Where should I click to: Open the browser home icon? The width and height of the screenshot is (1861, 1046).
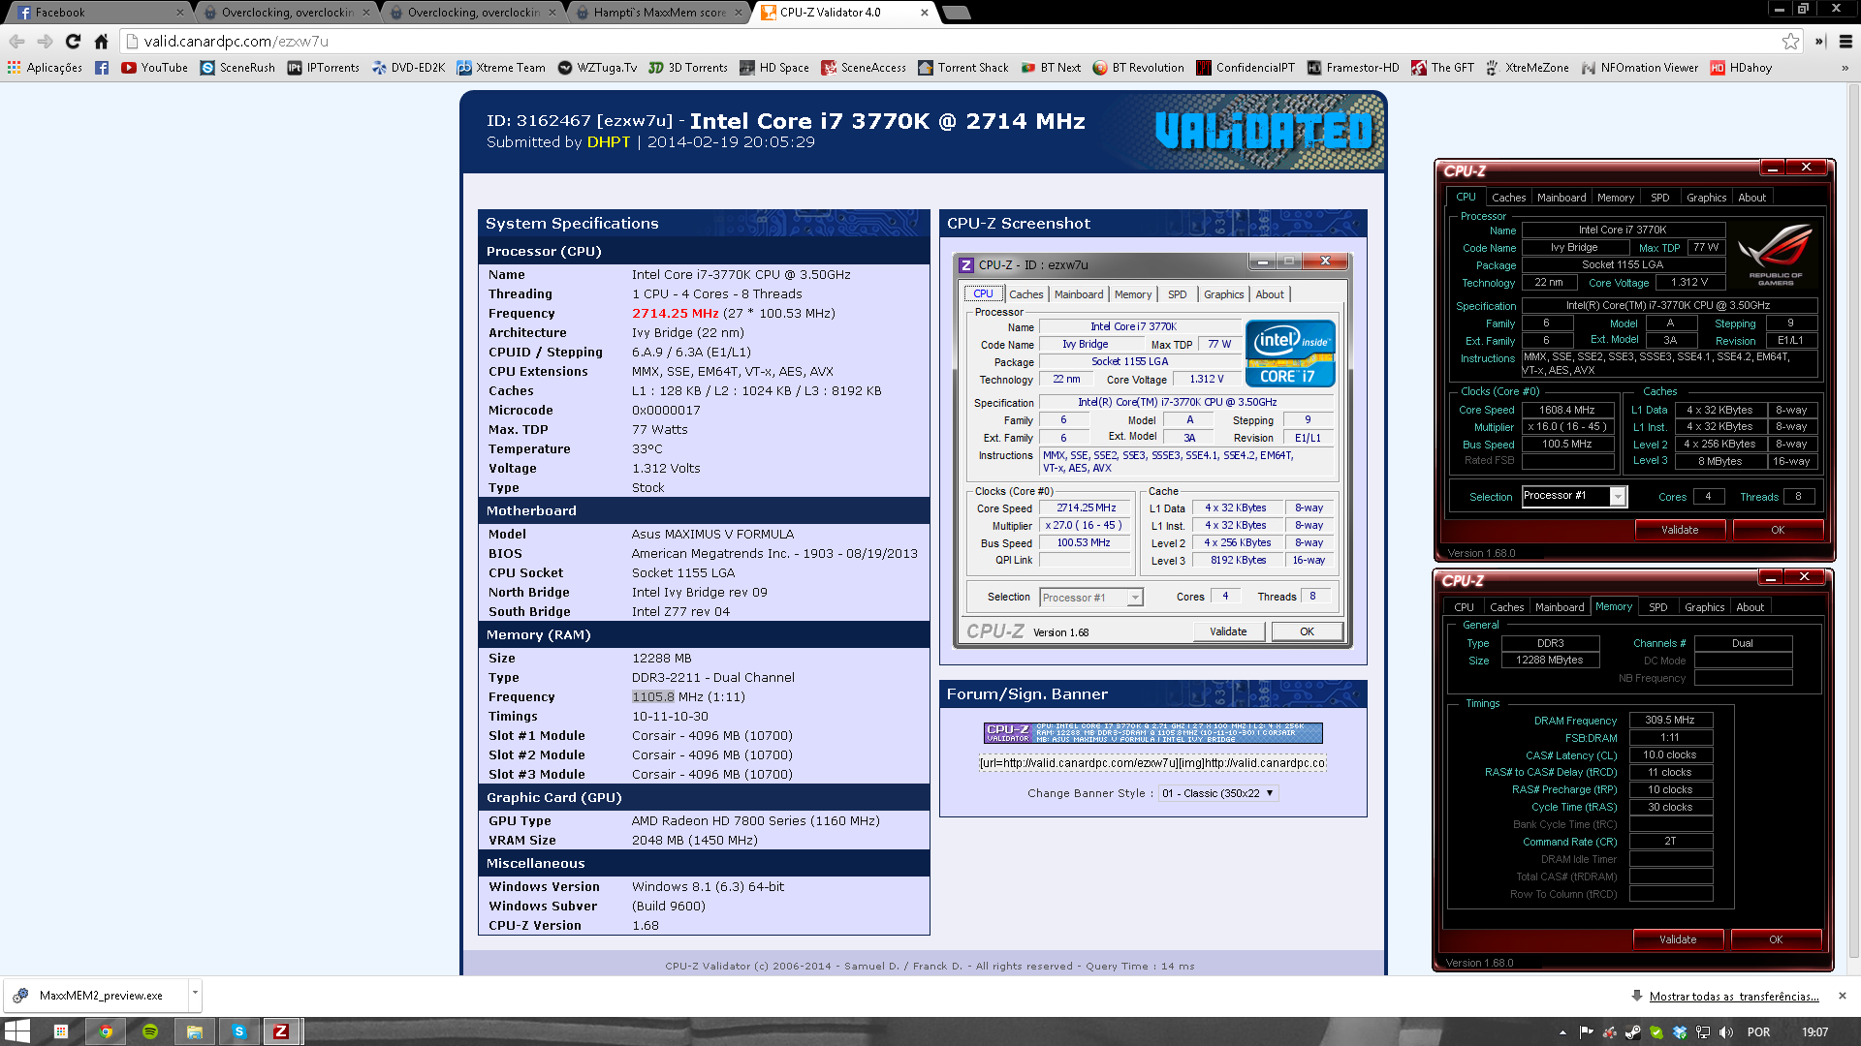click(x=101, y=42)
